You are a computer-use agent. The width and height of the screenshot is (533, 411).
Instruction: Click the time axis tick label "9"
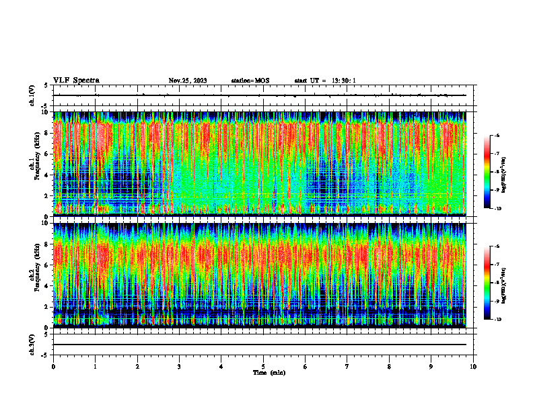click(x=431, y=367)
